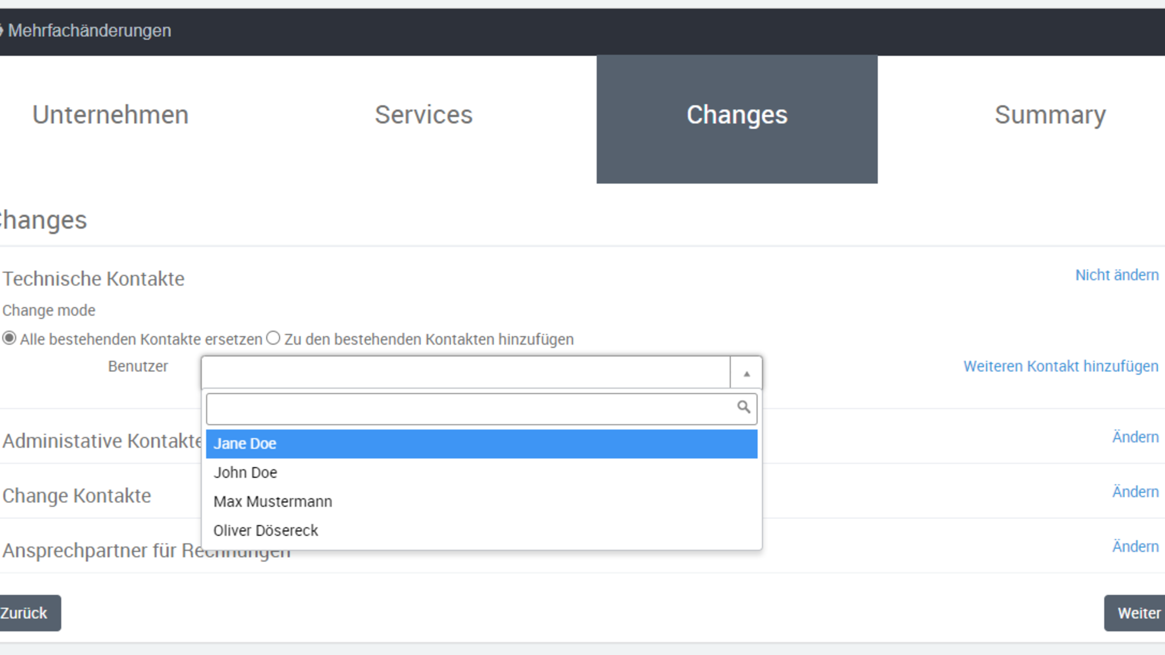
Task: Collapse the Benutzer dropdown arrow
Action: pyautogui.click(x=746, y=373)
